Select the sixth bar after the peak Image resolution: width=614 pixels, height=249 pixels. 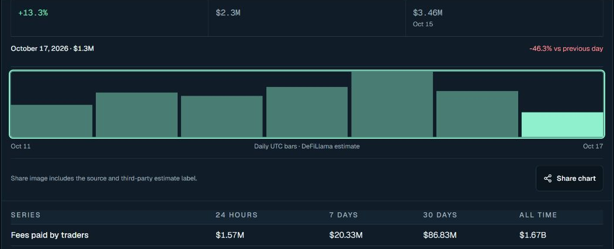tap(477, 114)
